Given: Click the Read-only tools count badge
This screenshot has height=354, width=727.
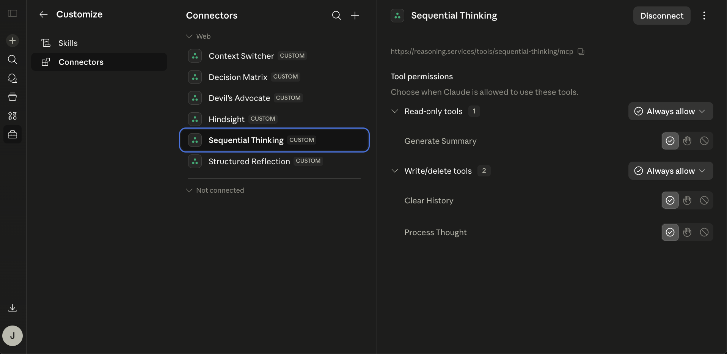Looking at the screenshot, I should [x=474, y=111].
